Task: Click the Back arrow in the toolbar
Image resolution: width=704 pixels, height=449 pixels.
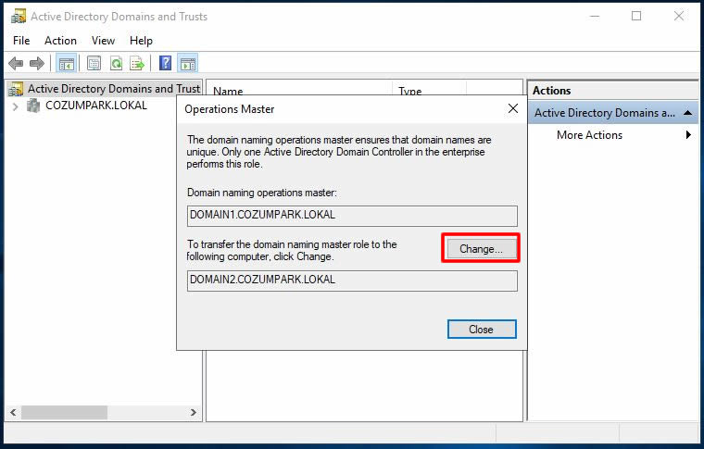Action: pos(16,63)
